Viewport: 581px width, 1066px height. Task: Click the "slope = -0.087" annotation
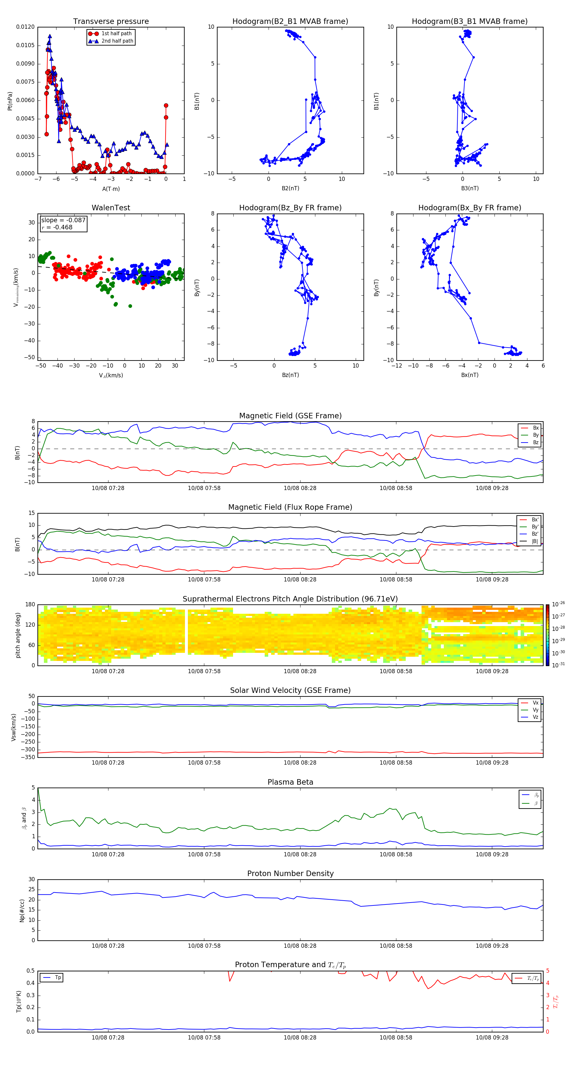(63, 220)
